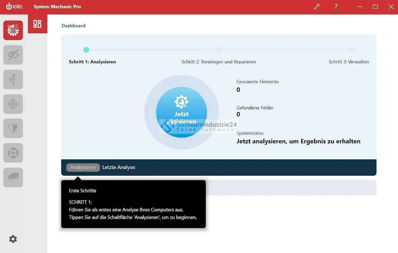The width and height of the screenshot is (398, 253).
Task: Open settings with the bottom gear icon
Action: 13,239
